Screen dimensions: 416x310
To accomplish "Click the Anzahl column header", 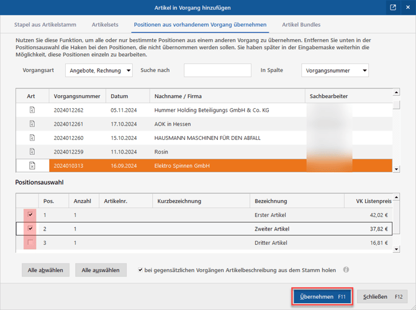I will (x=84, y=201).
